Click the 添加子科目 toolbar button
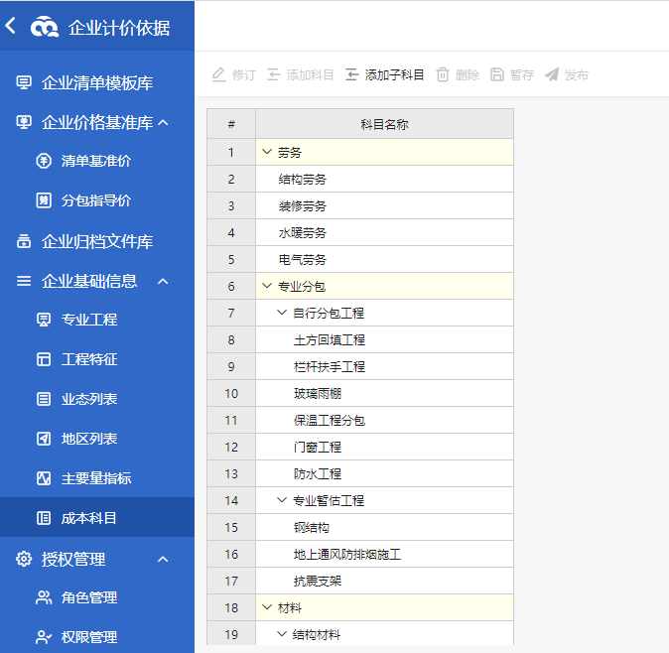The width and height of the screenshot is (669, 653). (x=384, y=75)
